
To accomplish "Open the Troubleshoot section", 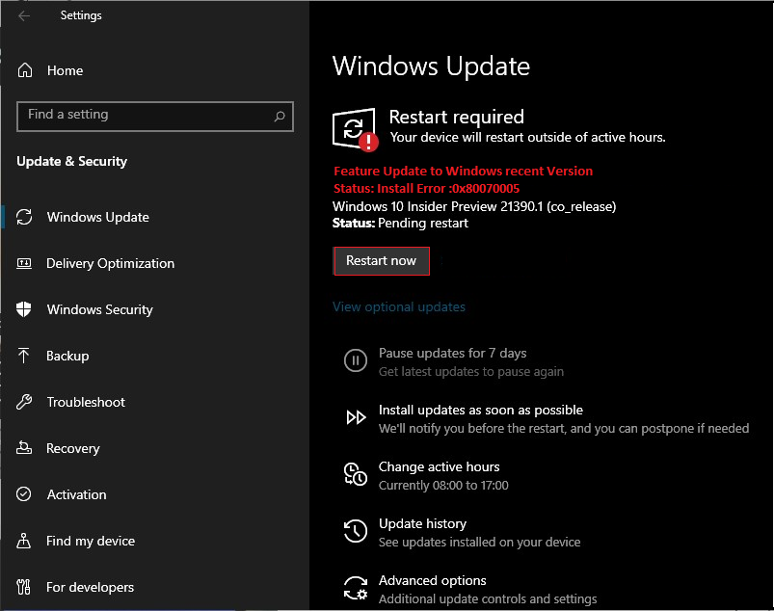I will [x=86, y=402].
